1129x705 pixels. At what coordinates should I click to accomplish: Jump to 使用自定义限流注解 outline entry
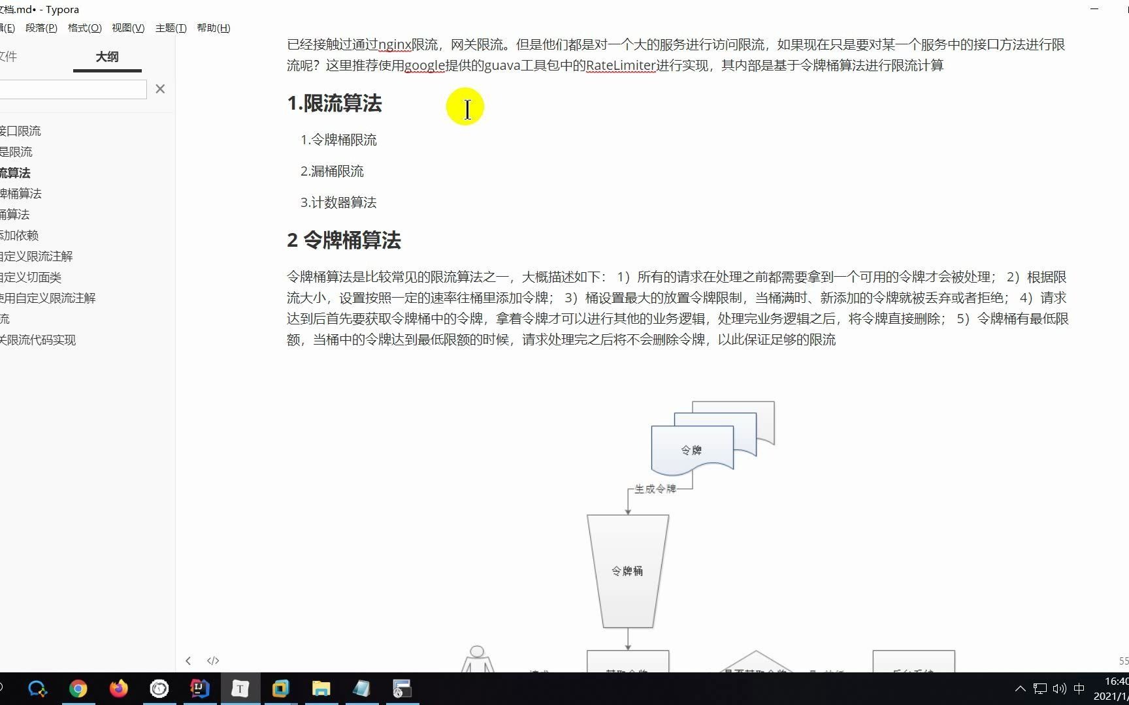(x=48, y=298)
